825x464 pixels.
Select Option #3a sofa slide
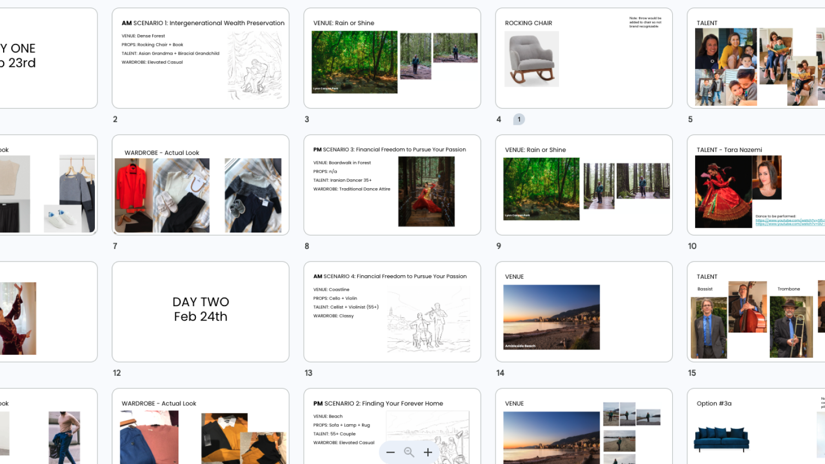(756, 426)
